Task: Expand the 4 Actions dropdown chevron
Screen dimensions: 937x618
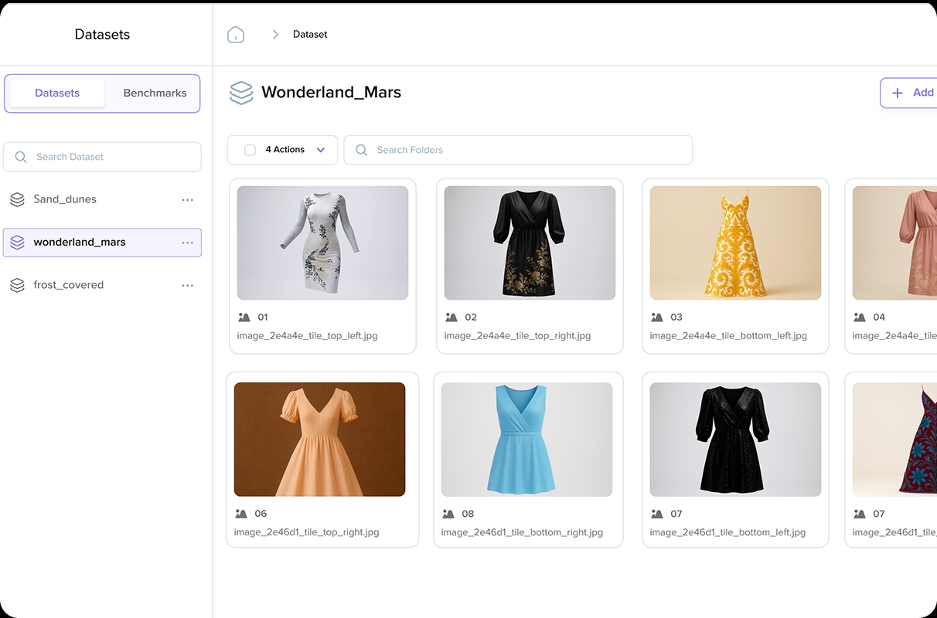Action: [321, 150]
